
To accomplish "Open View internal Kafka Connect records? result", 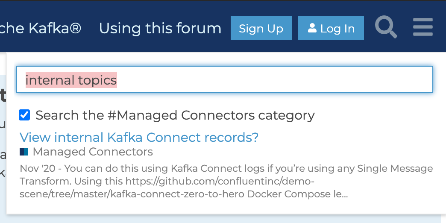I will coord(139,138).
